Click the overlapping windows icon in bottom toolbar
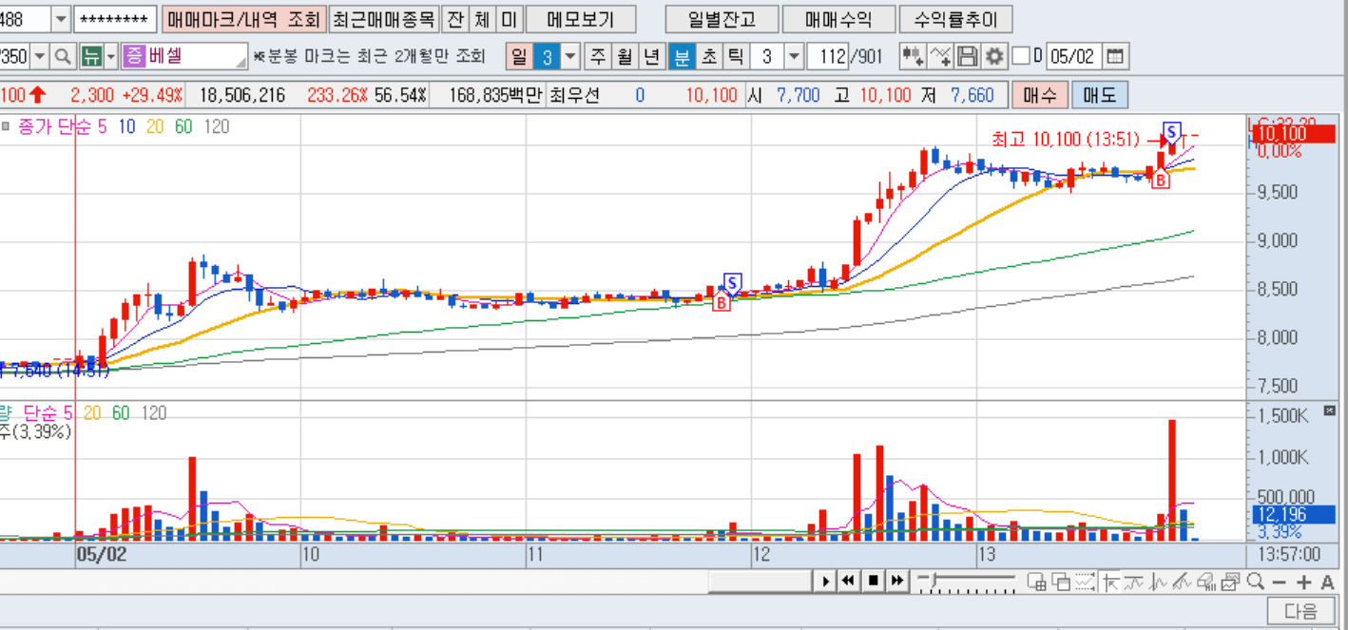The width and height of the screenshot is (1348, 630). click(1061, 582)
